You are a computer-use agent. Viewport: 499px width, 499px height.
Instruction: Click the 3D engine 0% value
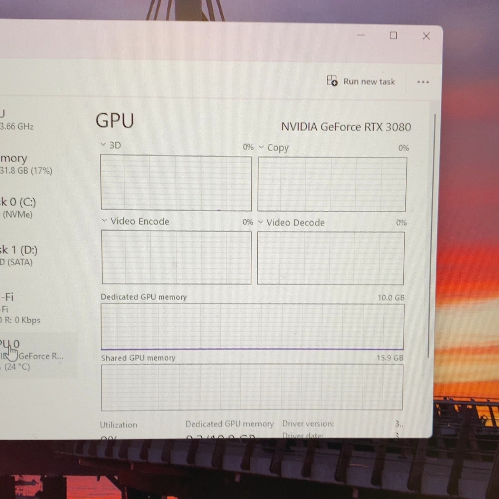(x=248, y=147)
